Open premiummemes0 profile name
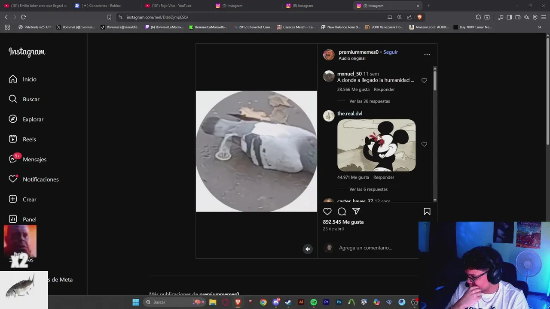 [x=358, y=52]
